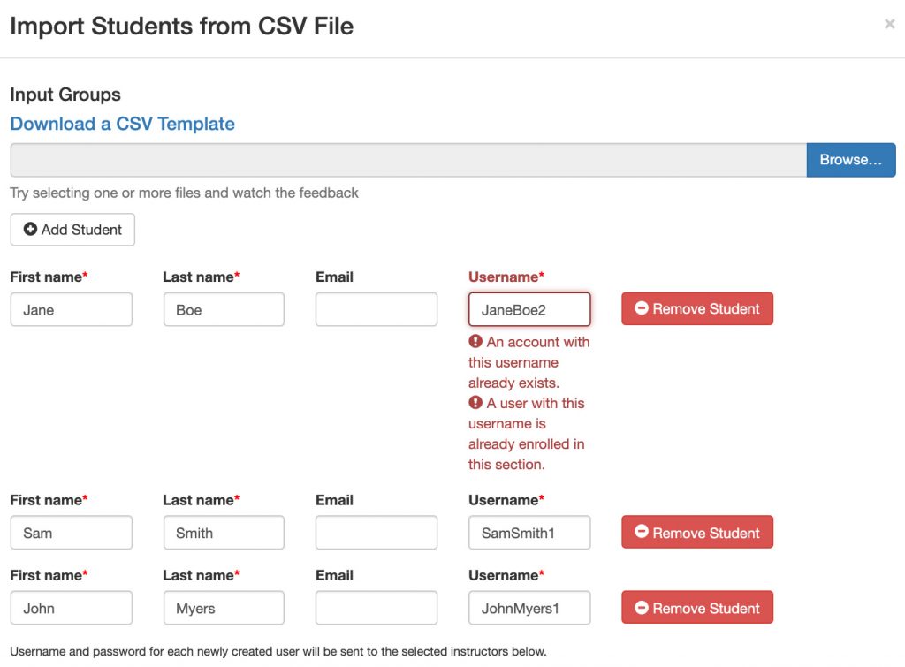Image resolution: width=905 pixels, height=667 pixels.
Task: Open the Download a CSV Template link
Action: pyautogui.click(x=122, y=124)
